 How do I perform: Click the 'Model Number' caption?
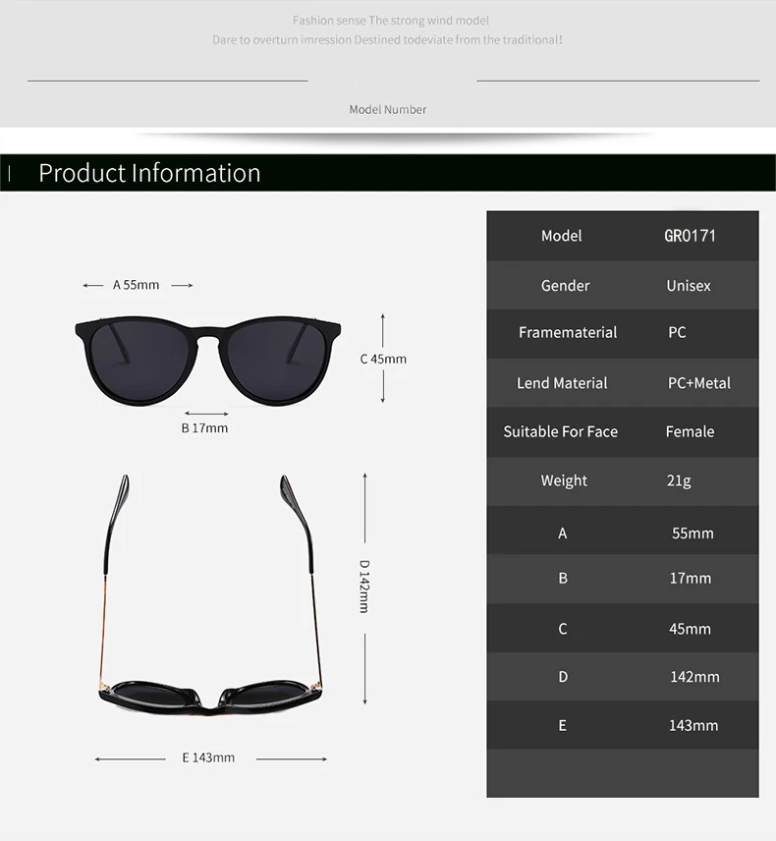click(388, 109)
